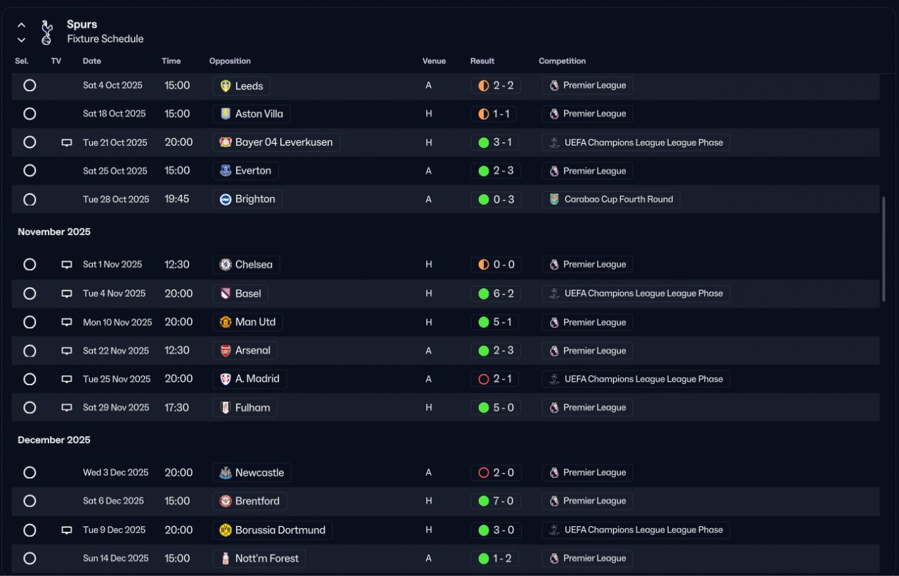Click the TV icon for Bayer 04 Leverkusen match

[67, 142]
